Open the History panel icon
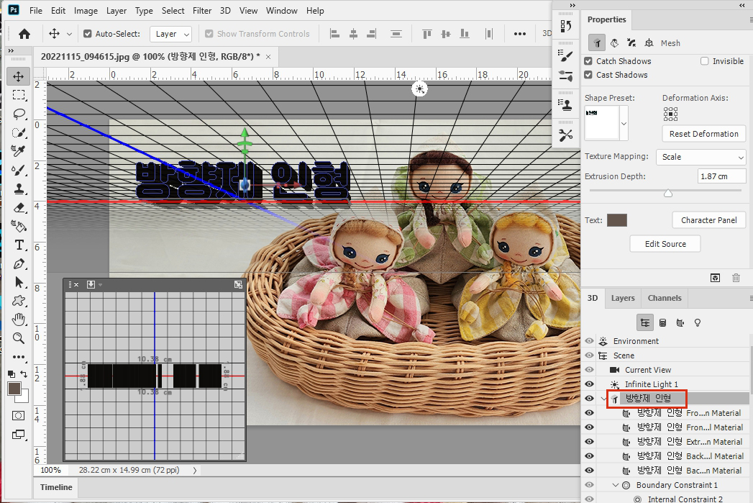Screen dimensions: 753x503 [x=566, y=25]
